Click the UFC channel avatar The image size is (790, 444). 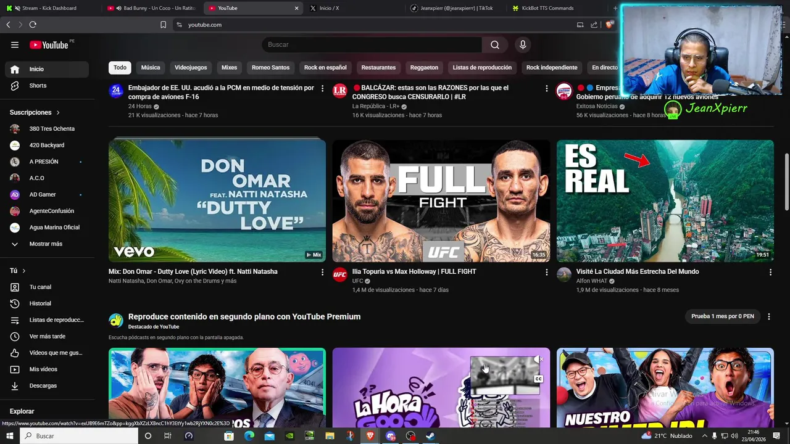pos(340,275)
